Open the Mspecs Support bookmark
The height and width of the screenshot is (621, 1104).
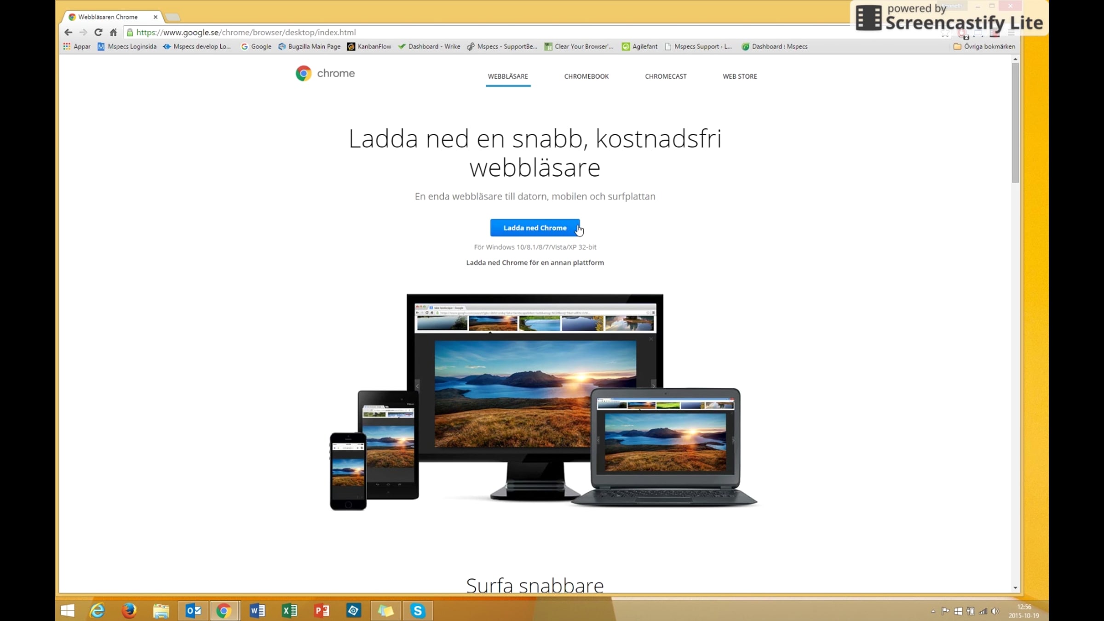pos(698,46)
